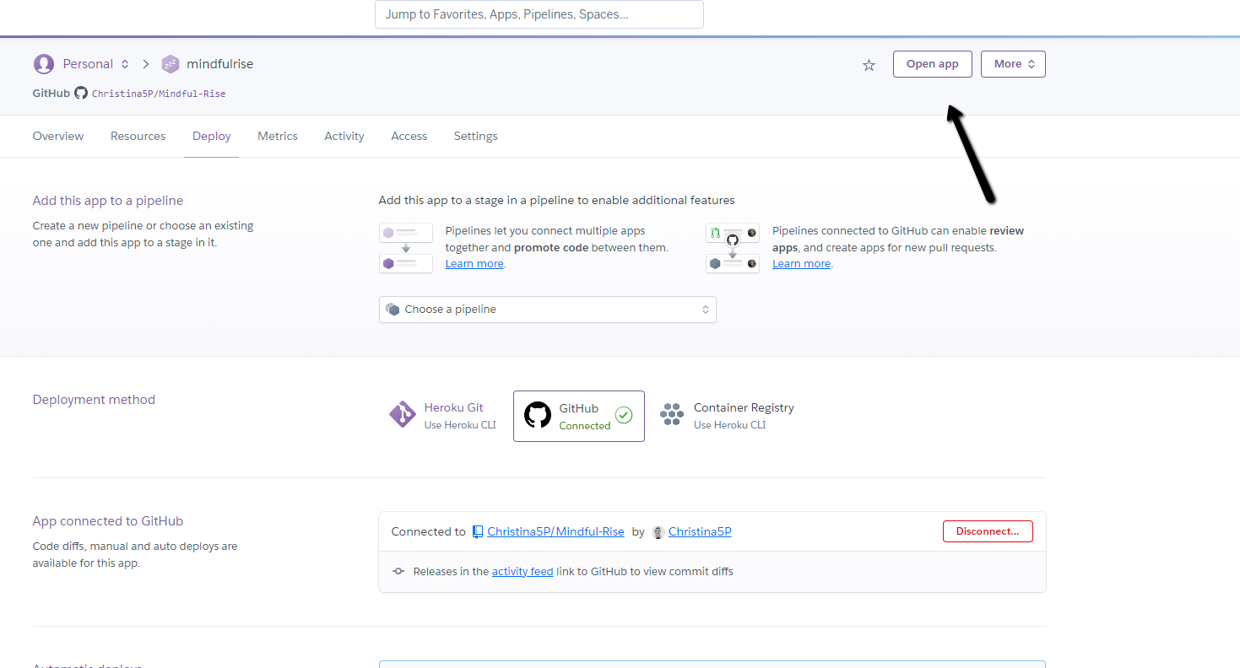Click the hexagon icon in Choose a pipeline
Image resolution: width=1240 pixels, height=668 pixels.
pos(392,310)
